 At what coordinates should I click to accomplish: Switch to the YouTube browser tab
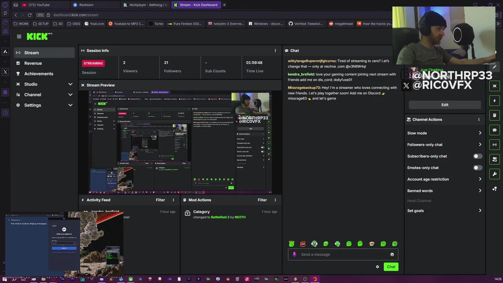coord(44,5)
